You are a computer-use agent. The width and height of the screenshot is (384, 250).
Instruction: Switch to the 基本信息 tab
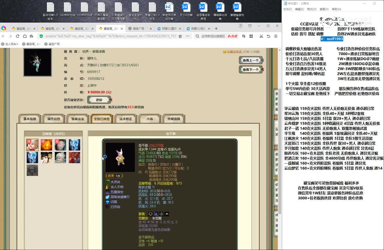point(30,119)
